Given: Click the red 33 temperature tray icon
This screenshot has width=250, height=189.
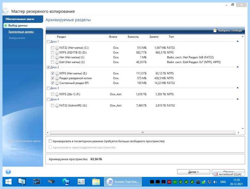Looking at the screenshot, I should coord(169,182).
